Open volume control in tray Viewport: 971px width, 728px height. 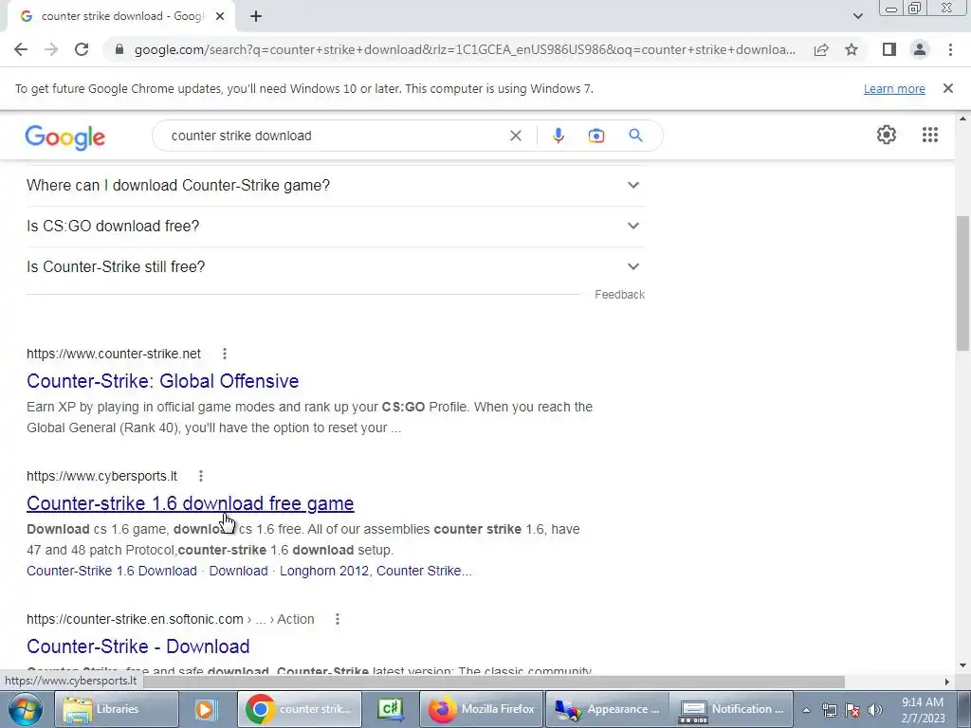tap(875, 710)
